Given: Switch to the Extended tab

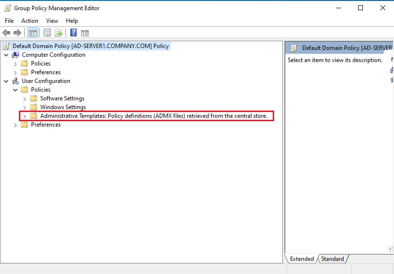Looking at the screenshot, I should (301, 259).
